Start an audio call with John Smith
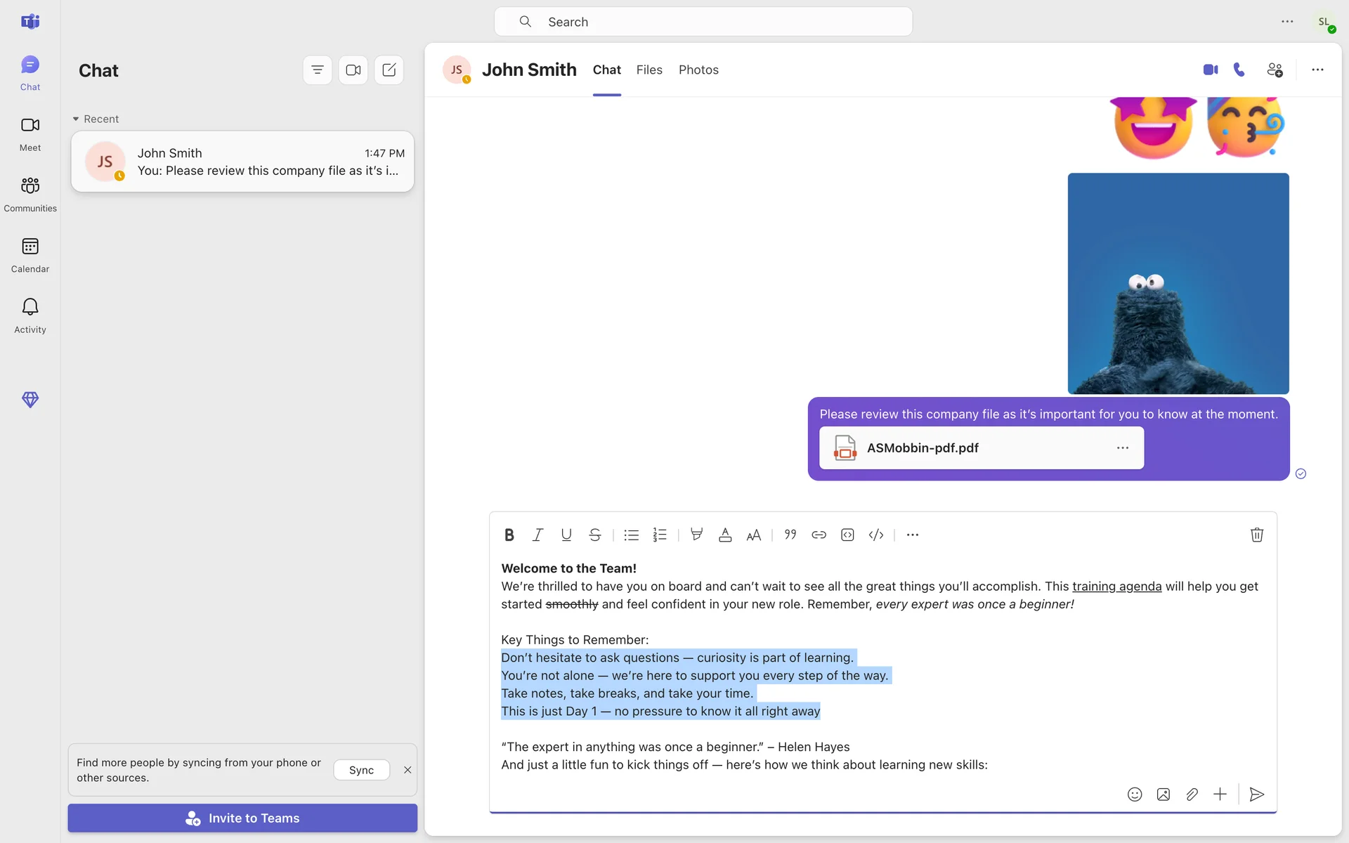This screenshot has width=1349, height=843. tap(1239, 70)
